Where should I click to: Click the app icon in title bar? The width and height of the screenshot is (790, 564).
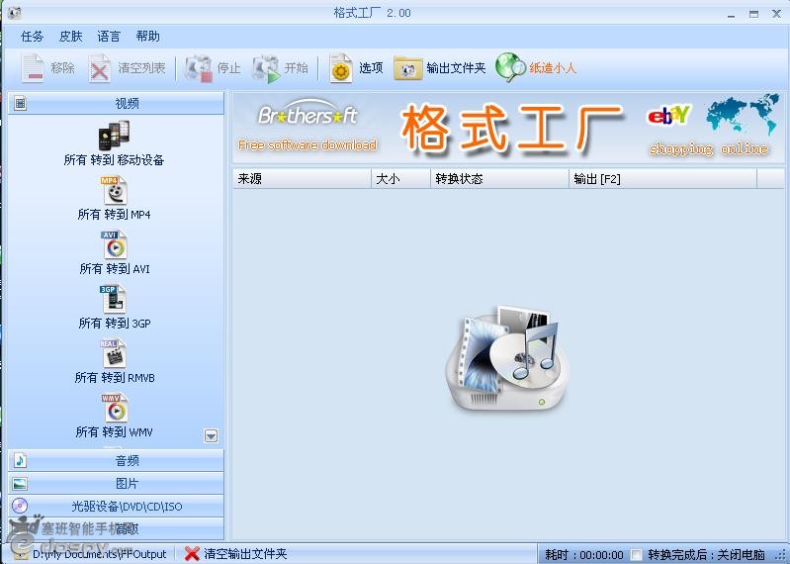(15, 13)
